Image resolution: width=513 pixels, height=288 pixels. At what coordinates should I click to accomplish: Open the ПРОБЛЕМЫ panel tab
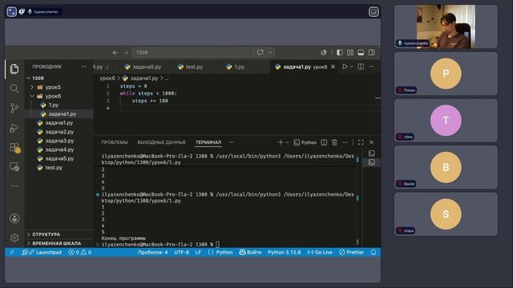pos(115,142)
